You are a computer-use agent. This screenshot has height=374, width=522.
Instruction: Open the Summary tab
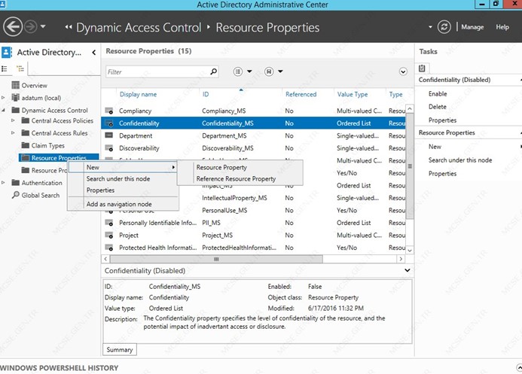[x=120, y=350]
